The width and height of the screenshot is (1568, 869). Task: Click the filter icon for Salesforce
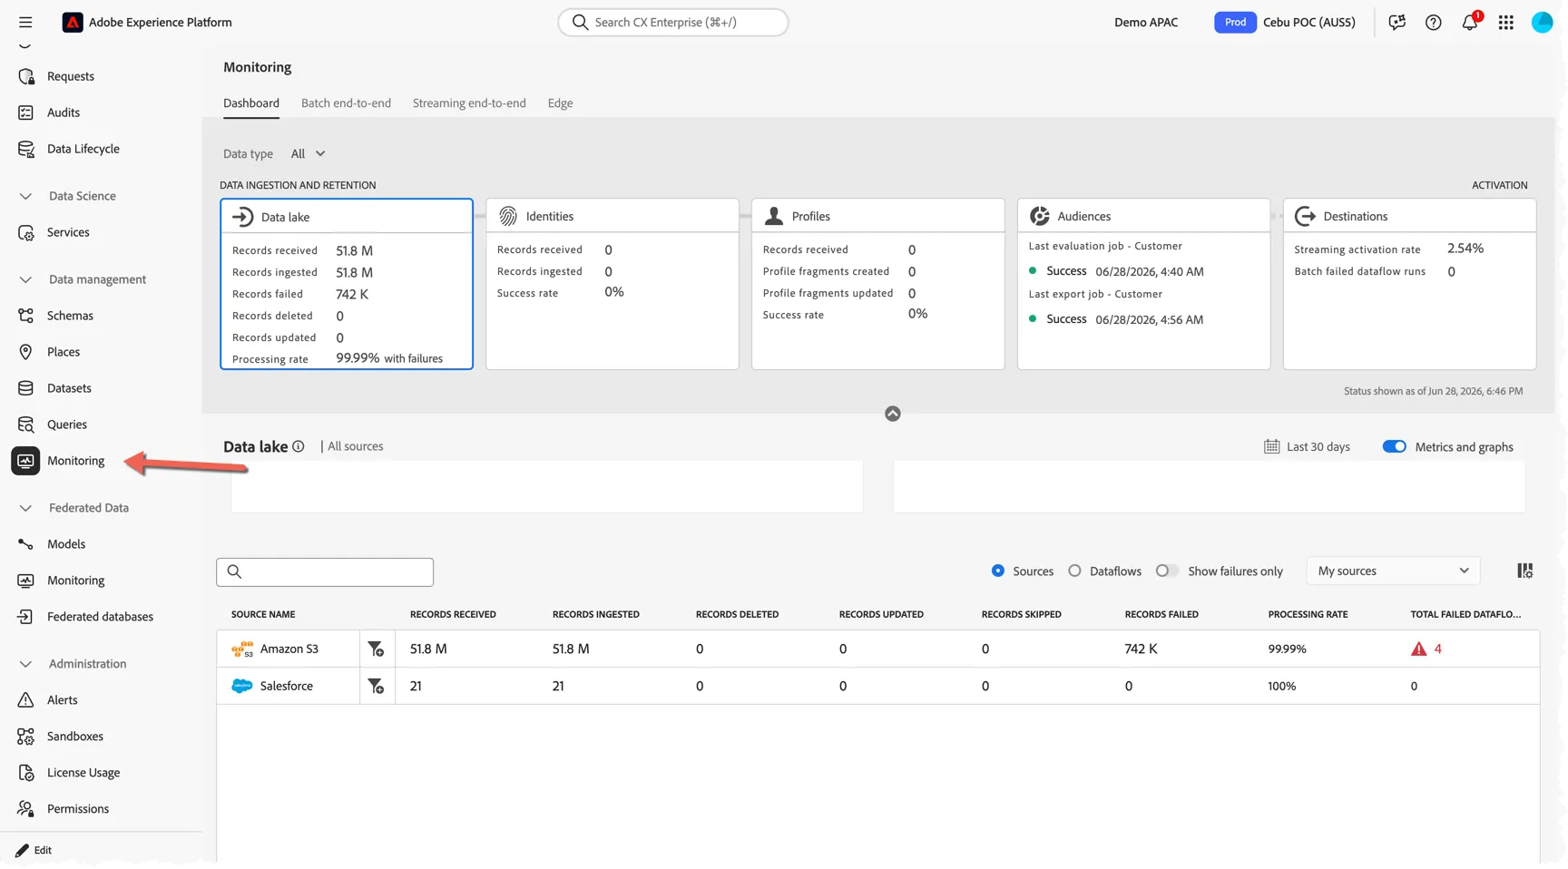tap(376, 686)
